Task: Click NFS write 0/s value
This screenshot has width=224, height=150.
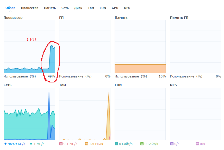Action: tap(202, 144)
